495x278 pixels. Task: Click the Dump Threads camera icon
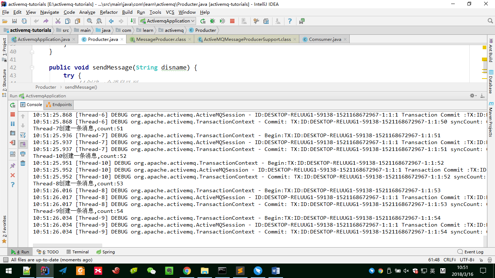[13, 133]
